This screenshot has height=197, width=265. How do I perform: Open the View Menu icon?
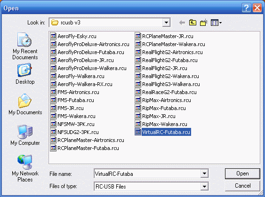tap(216, 23)
